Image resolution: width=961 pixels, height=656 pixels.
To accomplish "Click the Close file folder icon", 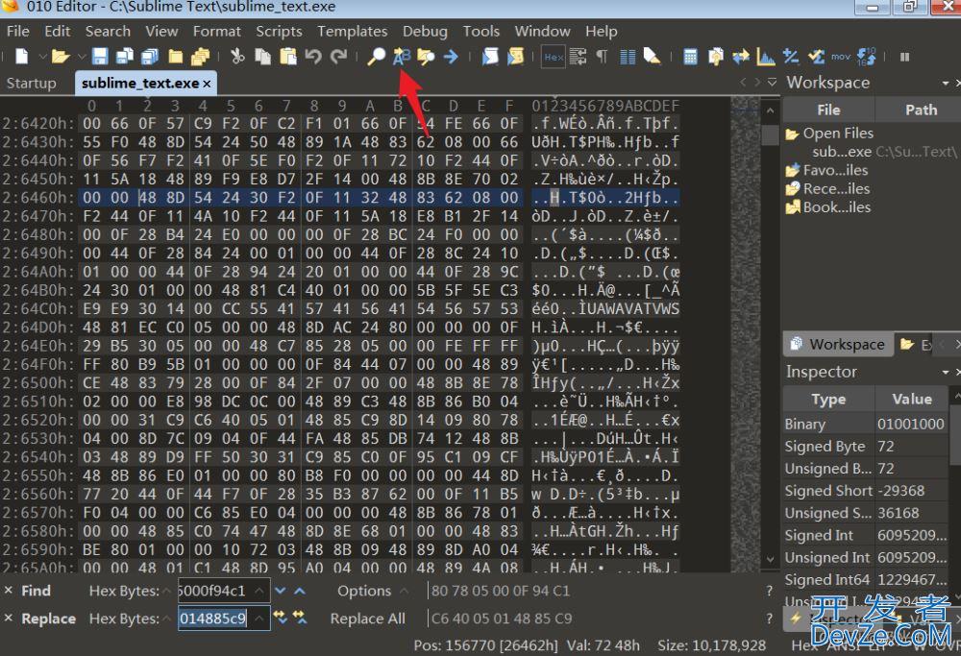I will [x=176, y=57].
